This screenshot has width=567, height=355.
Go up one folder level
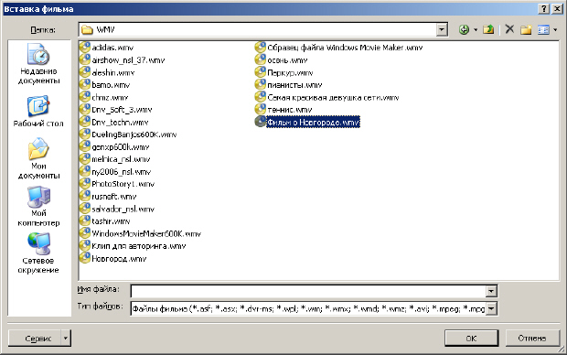[x=488, y=29]
